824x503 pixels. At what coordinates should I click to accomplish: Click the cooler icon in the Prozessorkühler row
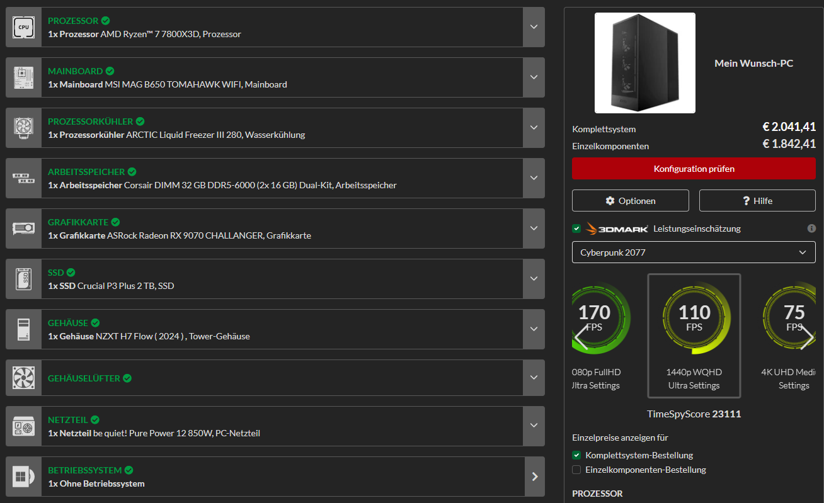[x=23, y=128]
